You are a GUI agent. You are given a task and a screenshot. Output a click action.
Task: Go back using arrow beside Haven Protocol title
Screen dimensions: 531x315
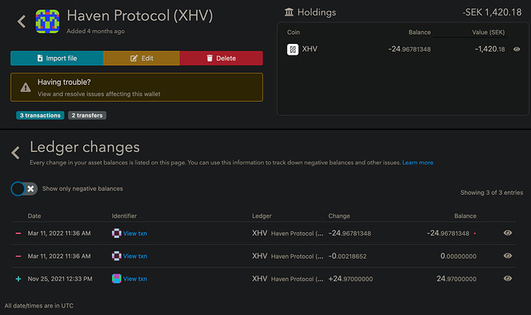[x=22, y=22]
